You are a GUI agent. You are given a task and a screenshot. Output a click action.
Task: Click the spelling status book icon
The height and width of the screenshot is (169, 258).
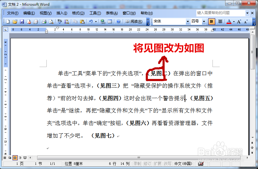pyautogui.click(x=201, y=164)
